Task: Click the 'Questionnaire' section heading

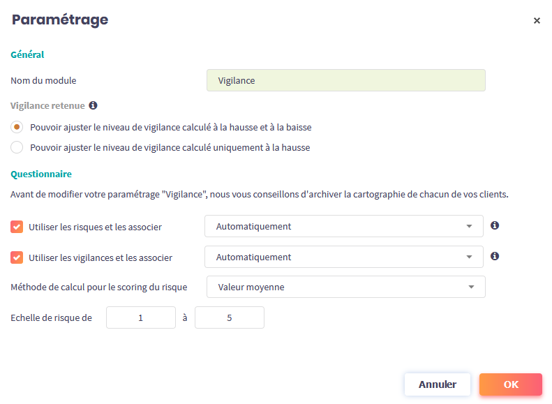Action: click(41, 174)
